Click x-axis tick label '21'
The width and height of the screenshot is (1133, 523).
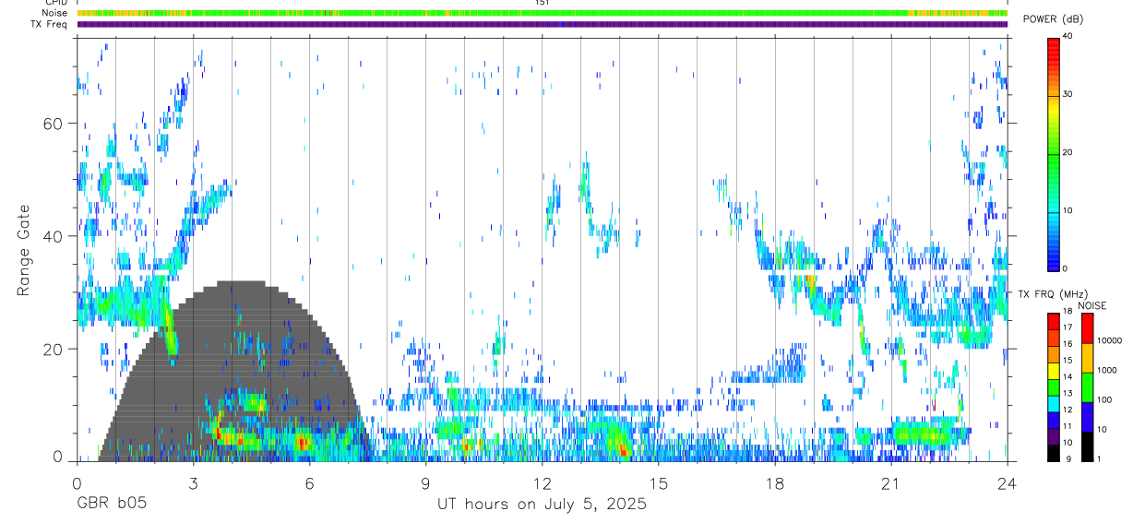coord(890,482)
